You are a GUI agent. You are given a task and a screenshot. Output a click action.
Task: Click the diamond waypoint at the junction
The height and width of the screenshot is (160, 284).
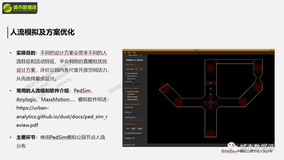[x=211, y=103]
